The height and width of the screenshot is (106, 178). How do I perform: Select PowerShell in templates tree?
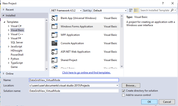[17, 55]
